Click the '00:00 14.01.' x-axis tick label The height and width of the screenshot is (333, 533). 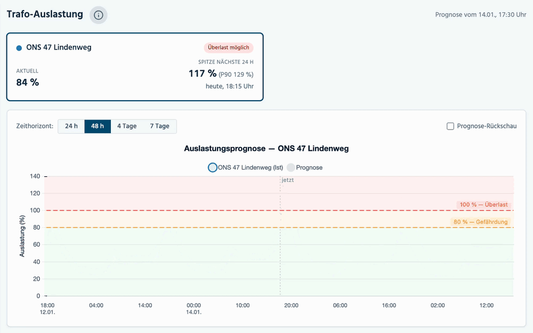[x=194, y=308]
